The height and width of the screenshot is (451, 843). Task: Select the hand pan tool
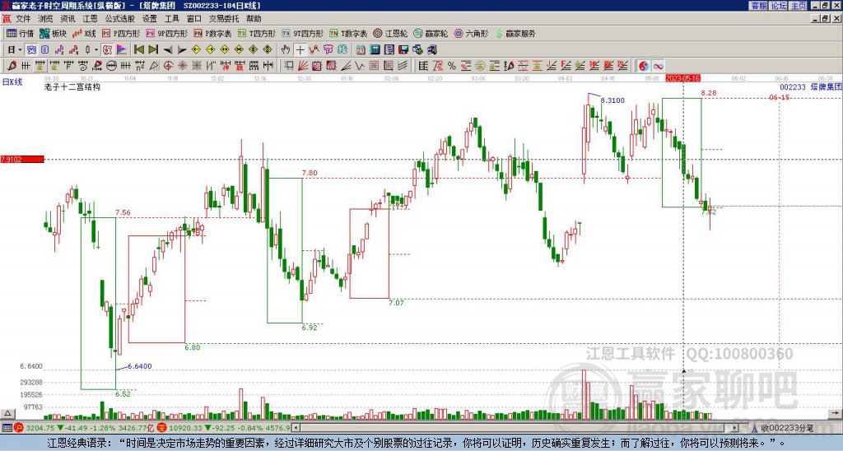tap(286, 50)
